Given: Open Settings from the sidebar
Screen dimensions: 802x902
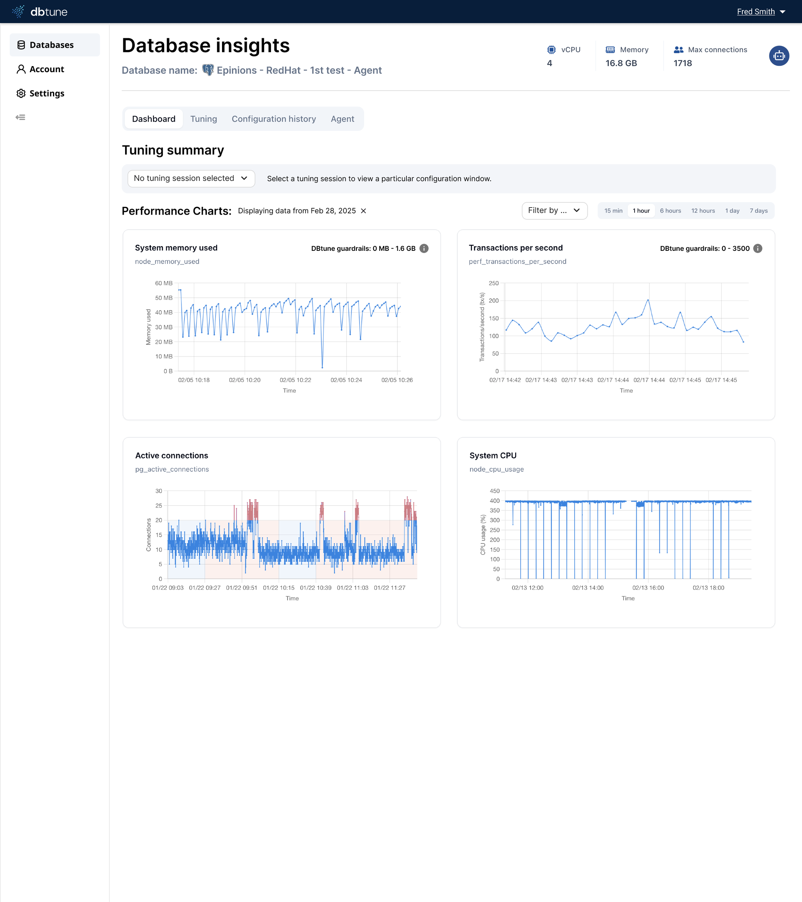Looking at the screenshot, I should point(46,94).
